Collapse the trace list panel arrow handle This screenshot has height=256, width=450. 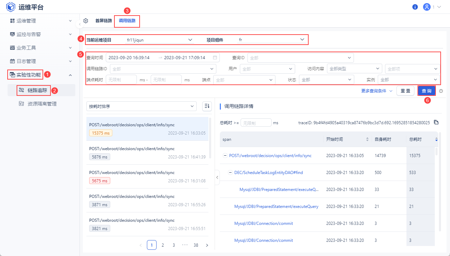pos(217,177)
